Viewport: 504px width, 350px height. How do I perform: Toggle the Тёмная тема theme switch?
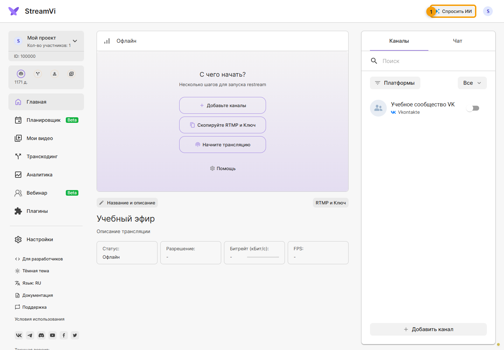click(x=32, y=271)
